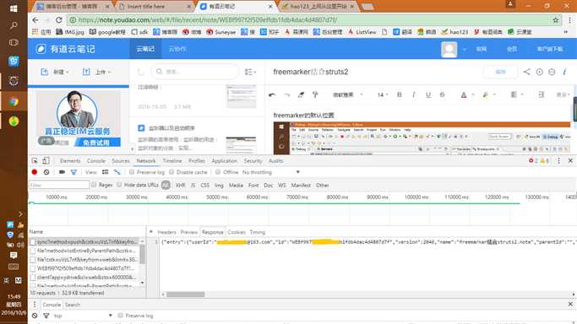This screenshot has height=324, width=577.
Task: Click DevTools inspect element icon
Action: 35,160
